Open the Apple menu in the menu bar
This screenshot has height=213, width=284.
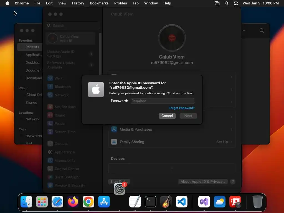point(7,3)
